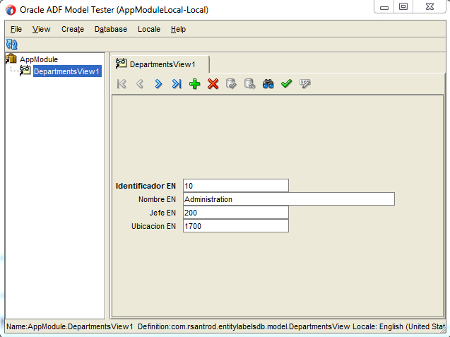The image size is (450, 337).
Task: Validate with the green checkmark icon
Action: 286,83
